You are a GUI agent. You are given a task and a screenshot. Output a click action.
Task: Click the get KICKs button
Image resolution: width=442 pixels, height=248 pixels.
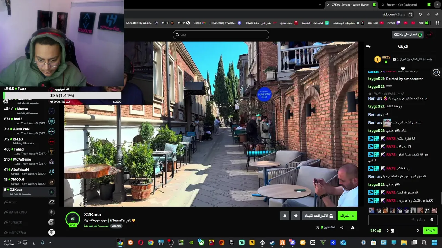pyautogui.click(x=408, y=35)
